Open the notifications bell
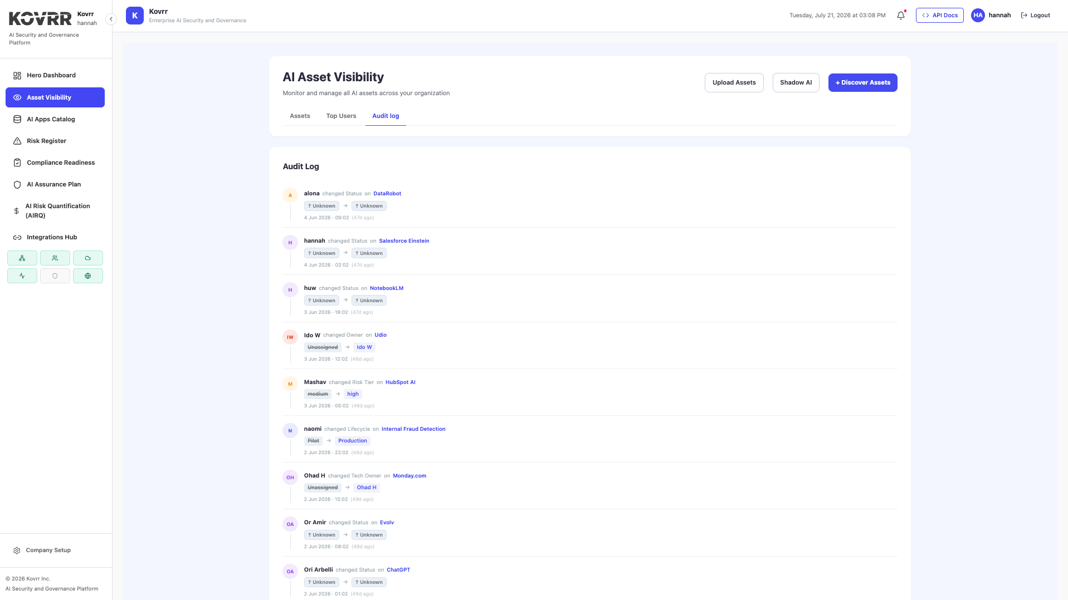This screenshot has height=600, width=1068. point(901,16)
